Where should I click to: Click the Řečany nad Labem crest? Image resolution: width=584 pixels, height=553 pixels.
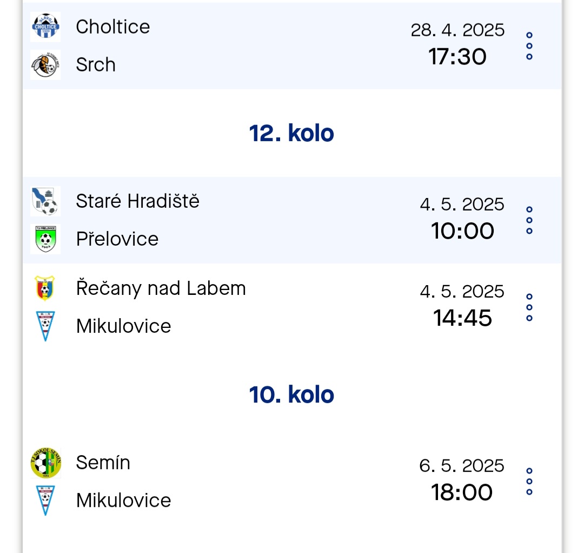(x=45, y=288)
